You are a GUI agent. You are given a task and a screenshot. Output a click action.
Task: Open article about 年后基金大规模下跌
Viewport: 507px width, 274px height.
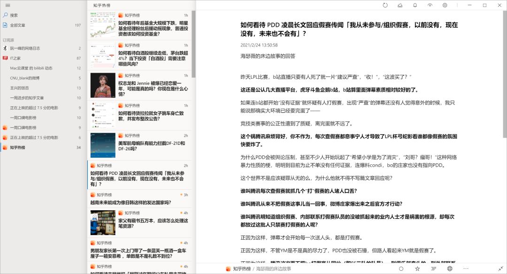coord(139,25)
